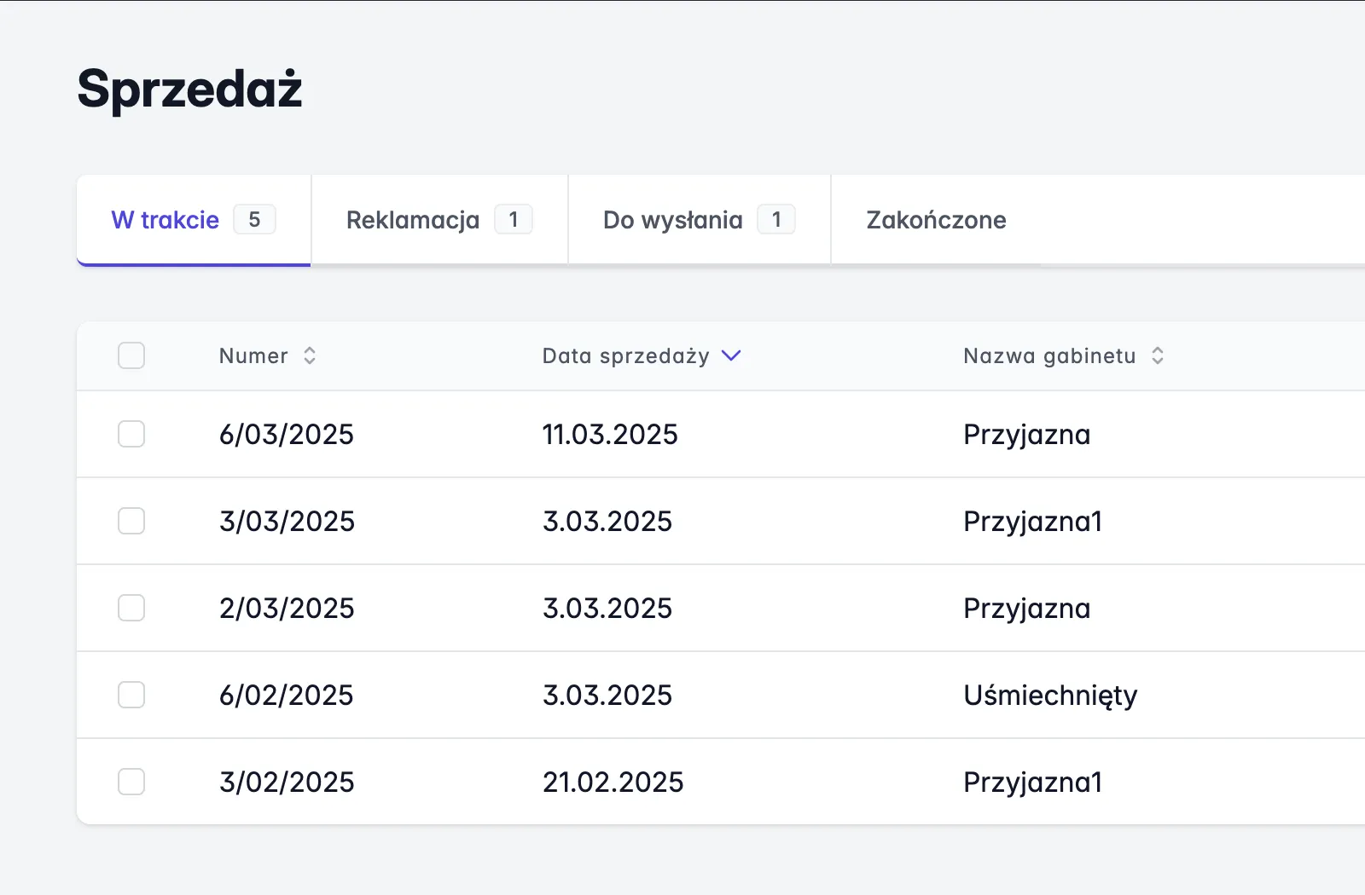Select the checkbox next to order 6/02/2025
This screenshot has width=1365, height=895.
[x=131, y=695]
